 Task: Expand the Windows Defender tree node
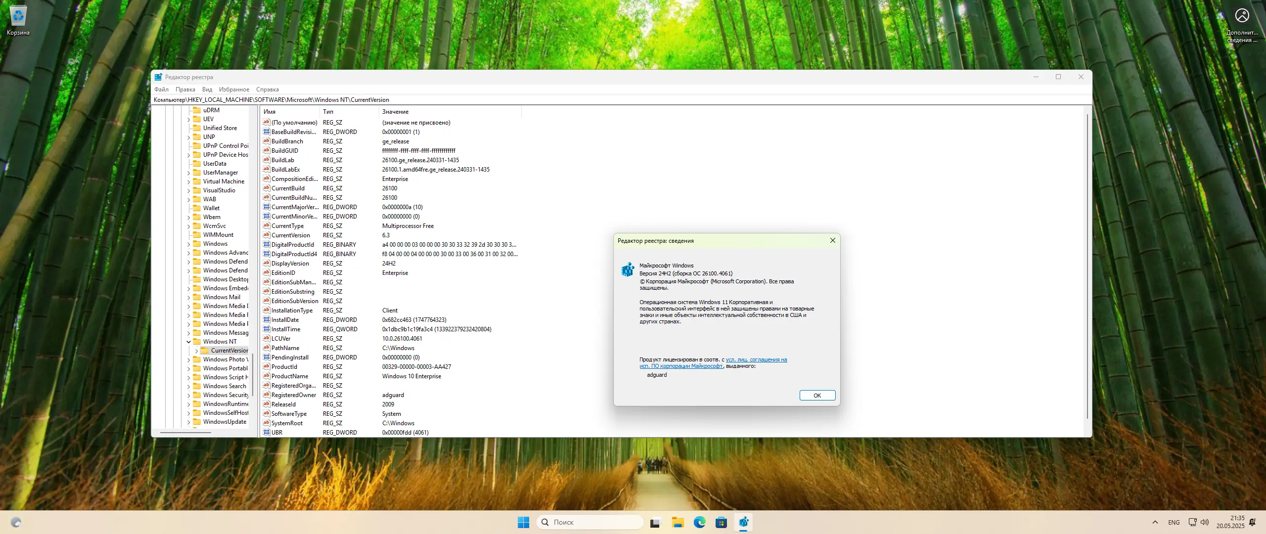[x=189, y=262]
